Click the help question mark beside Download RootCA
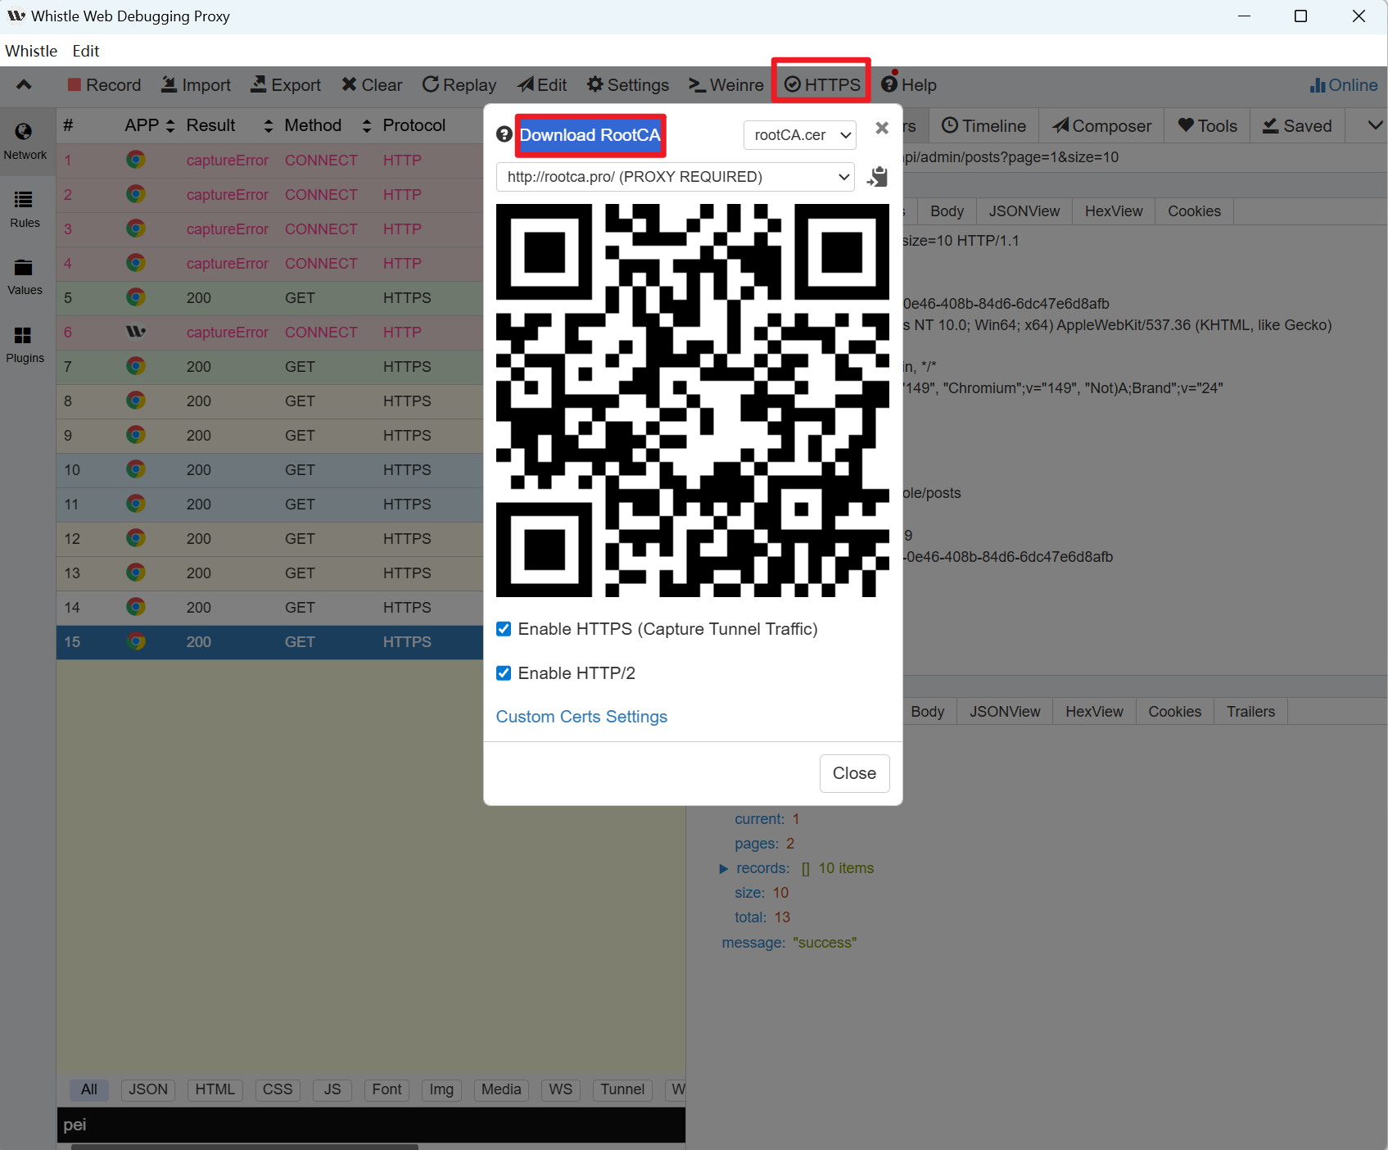1388x1150 pixels. (x=504, y=134)
